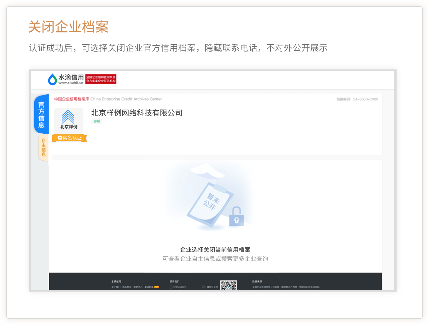
Task: Switch to the 自主信息 side tab
Action: coord(43,147)
